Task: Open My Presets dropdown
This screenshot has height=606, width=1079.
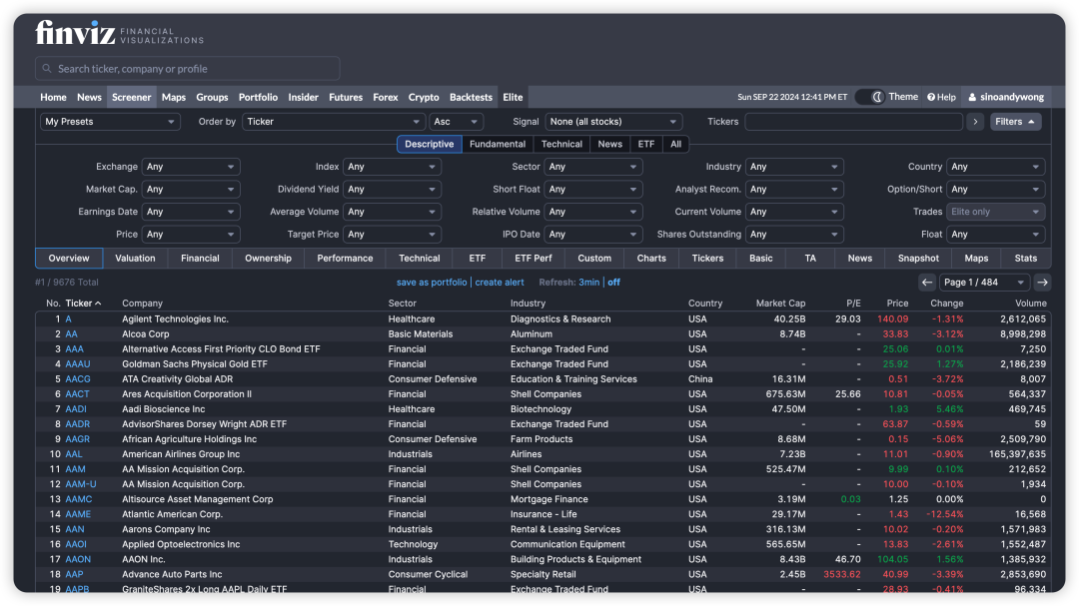Action: (x=110, y=122)
